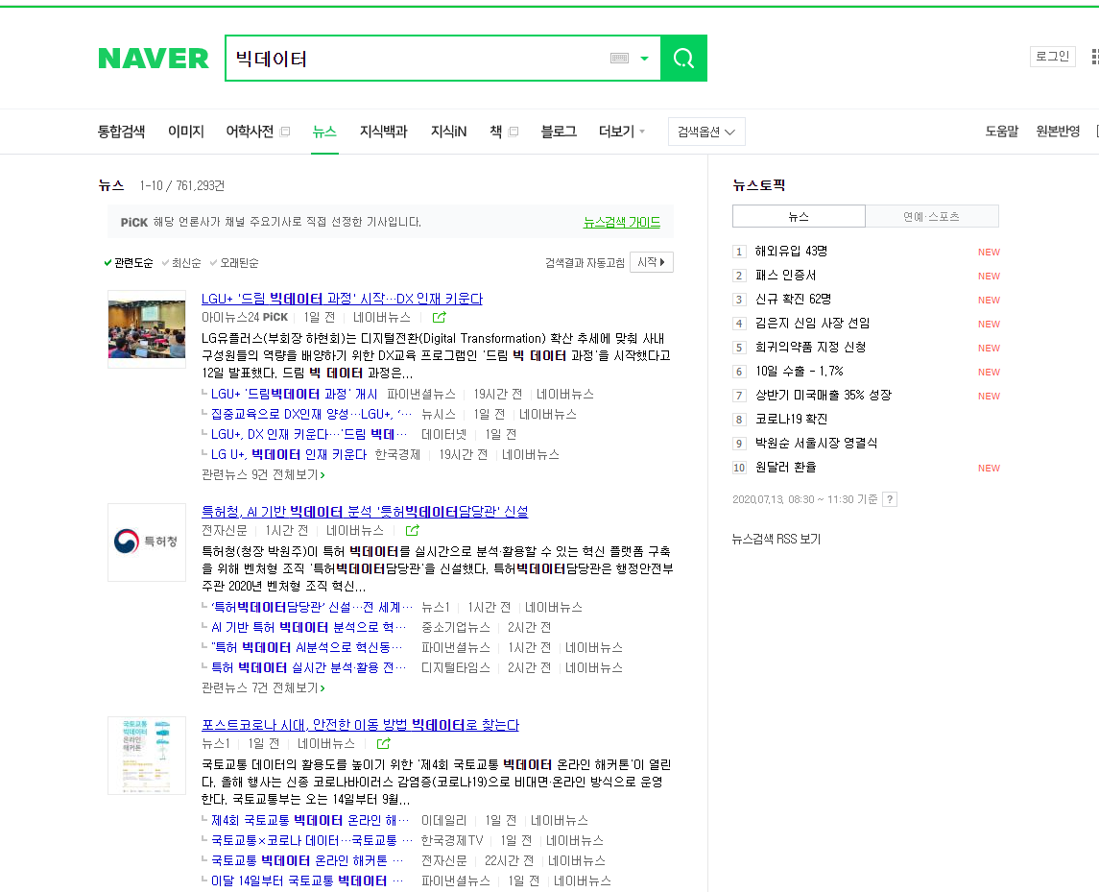Open topic 원달러 환율
This screenshot has width=1099, height=892.
(786, 467)
